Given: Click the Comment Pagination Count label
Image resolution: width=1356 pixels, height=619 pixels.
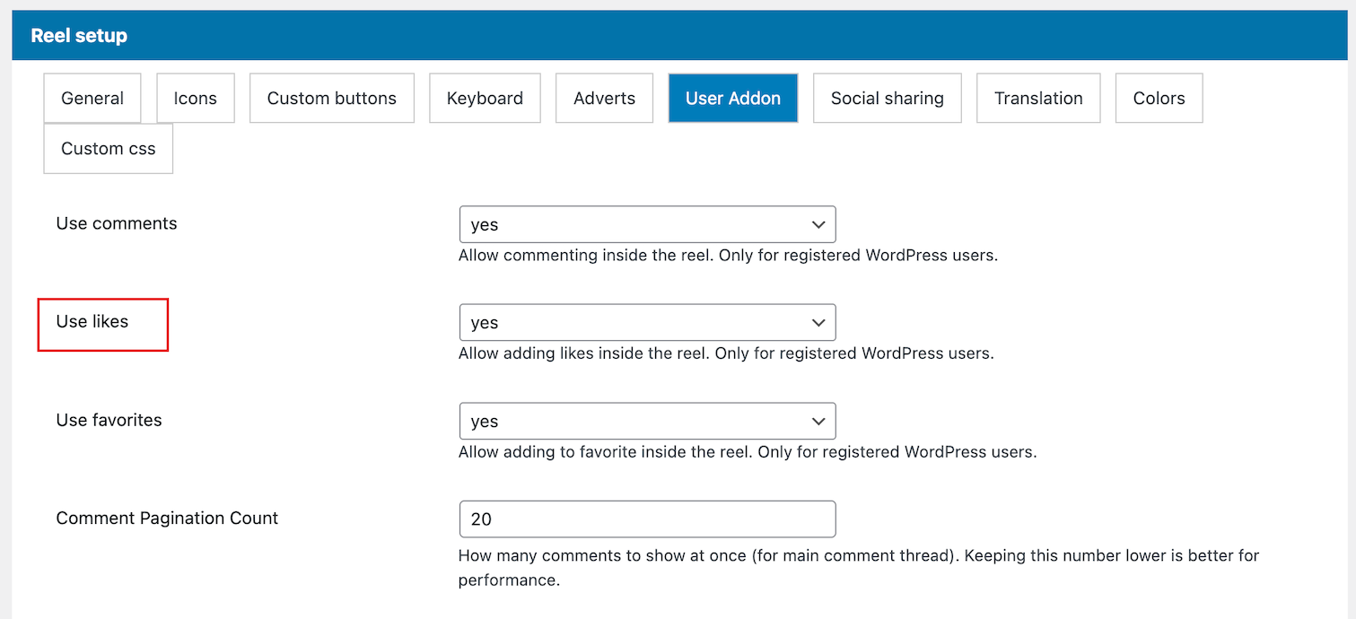Looking at the screenshot, I should pyautogui.click(x=167, y=519).
